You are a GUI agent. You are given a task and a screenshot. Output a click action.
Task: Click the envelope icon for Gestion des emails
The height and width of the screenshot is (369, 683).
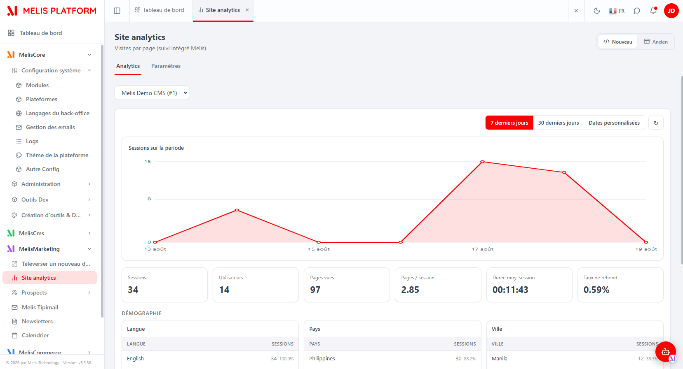[x=19, y=127]
